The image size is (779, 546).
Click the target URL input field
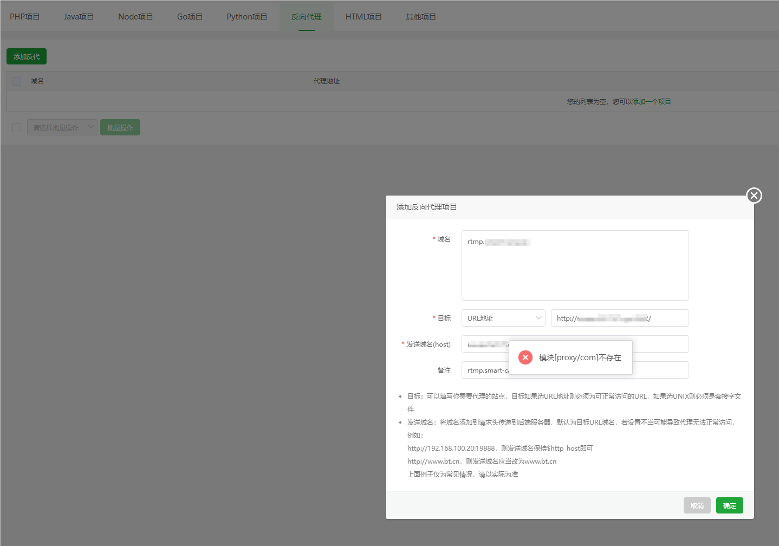(x=620, y=318)
